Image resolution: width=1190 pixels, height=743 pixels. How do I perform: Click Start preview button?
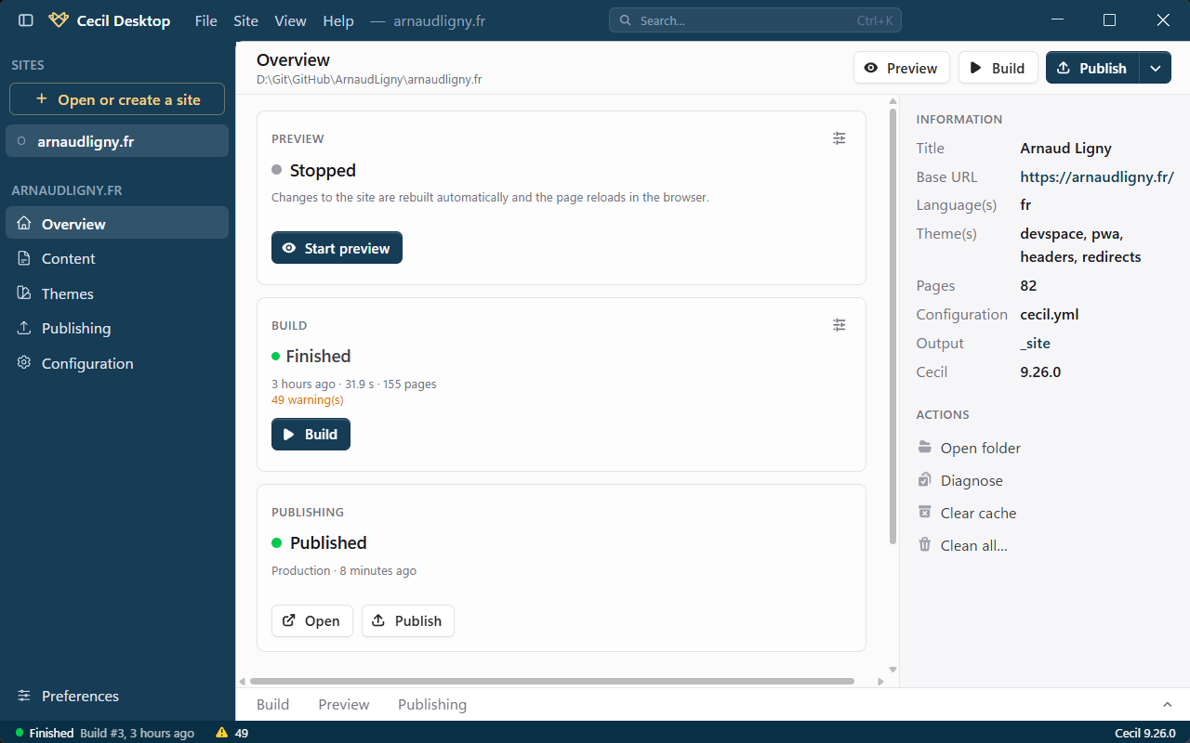337,248
